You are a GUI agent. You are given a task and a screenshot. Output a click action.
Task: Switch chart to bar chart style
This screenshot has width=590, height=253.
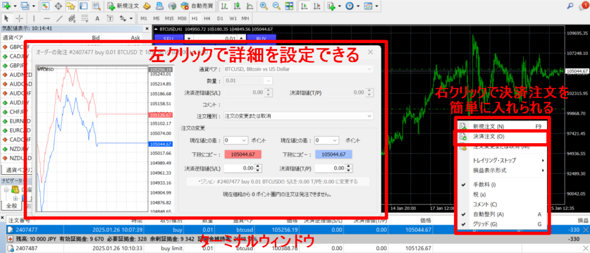[224, 6]
